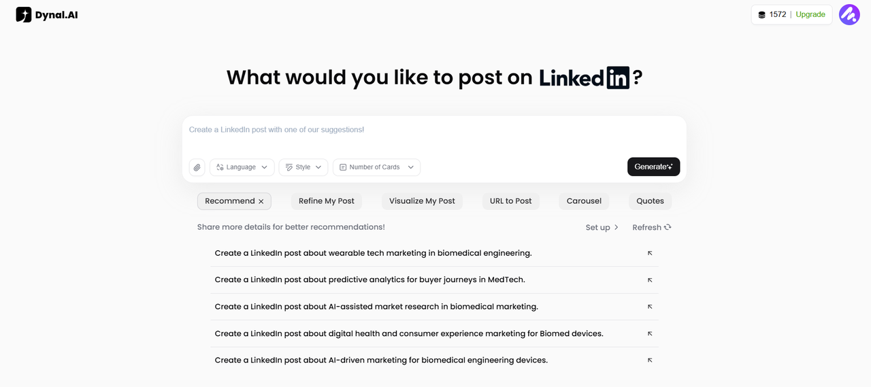This screenshot has height=387, width=871.
Task: Open the Language dropdown
Action: pyautogui.click(x=242, y=167)
